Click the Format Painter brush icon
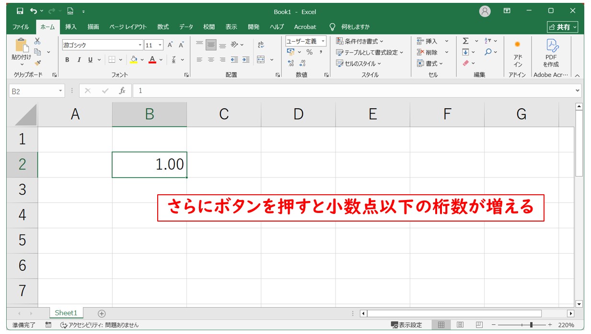Viewport: 591px width, 334px height. coord(37,63)
